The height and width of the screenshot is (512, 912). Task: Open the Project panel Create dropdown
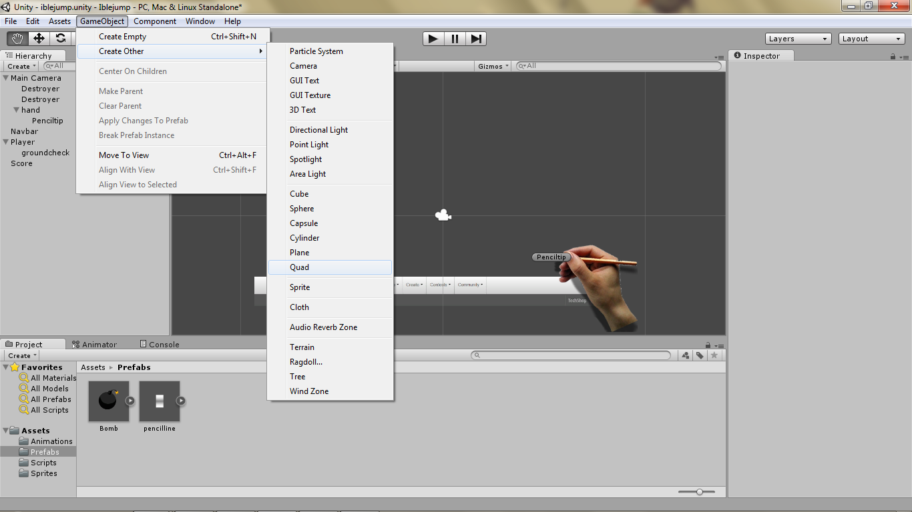(x=21, y=355)
